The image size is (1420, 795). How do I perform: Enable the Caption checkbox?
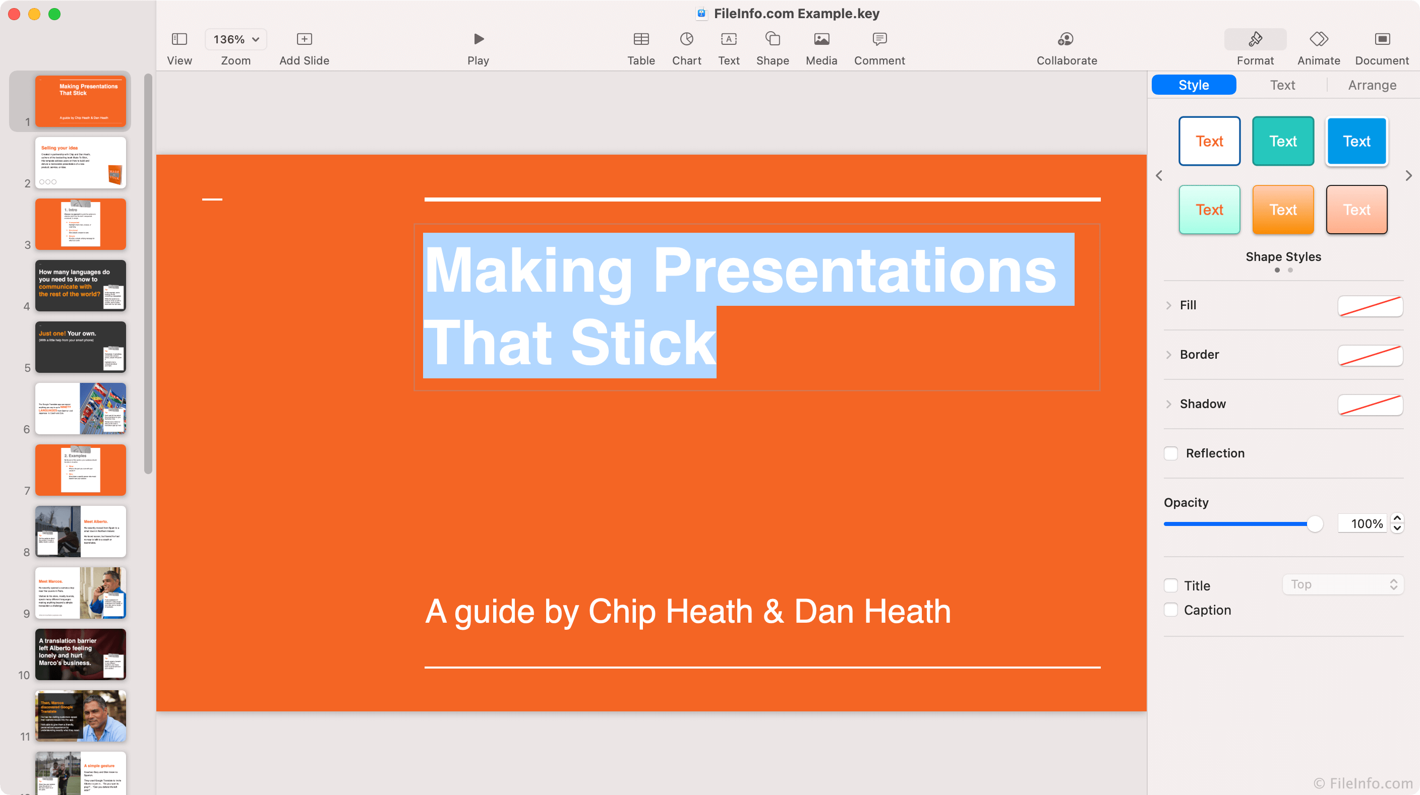[x=1170, y=609]
